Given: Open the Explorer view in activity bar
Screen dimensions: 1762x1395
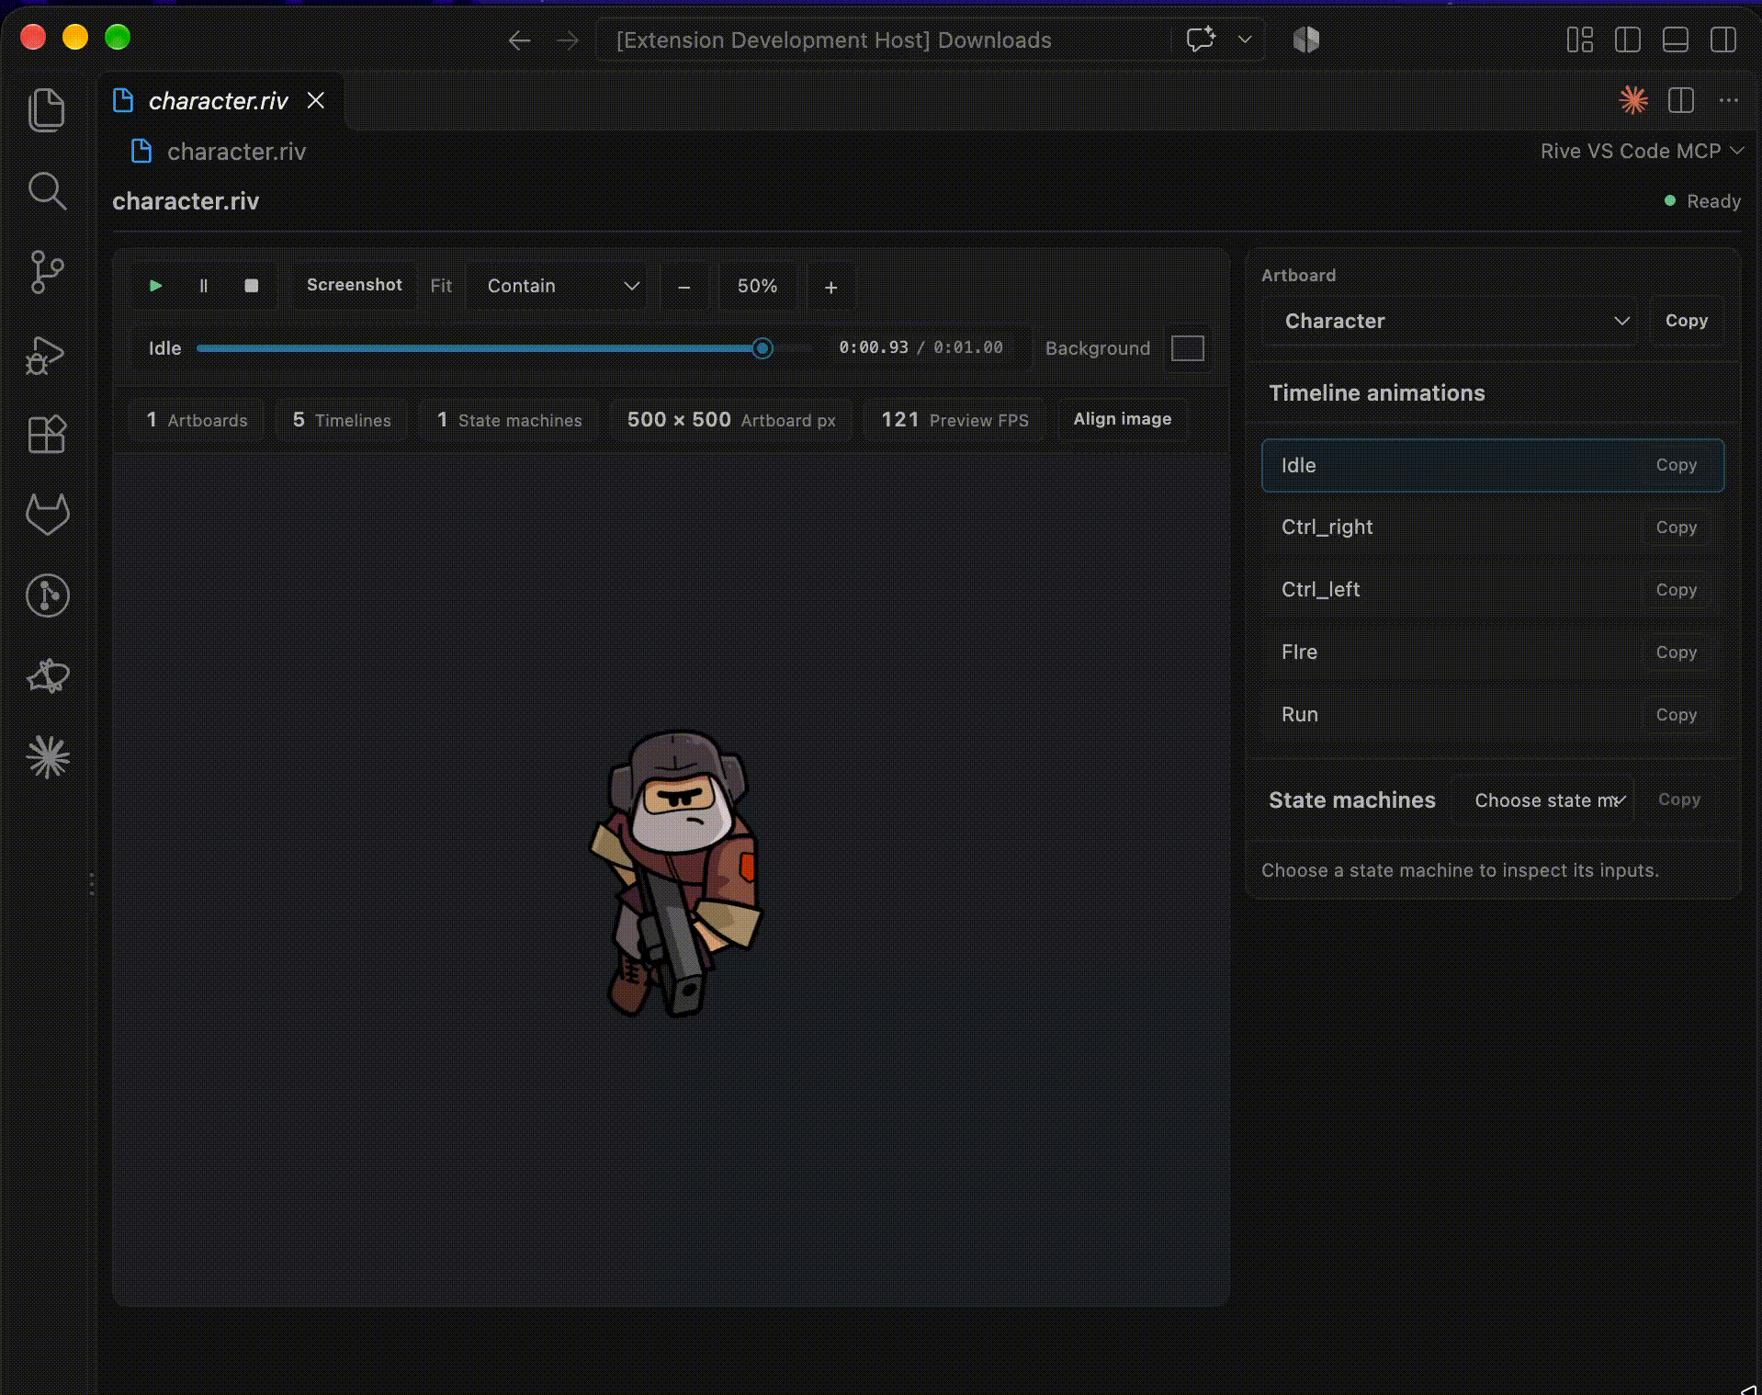Looking at the screenshot, I should coord(47,109).
